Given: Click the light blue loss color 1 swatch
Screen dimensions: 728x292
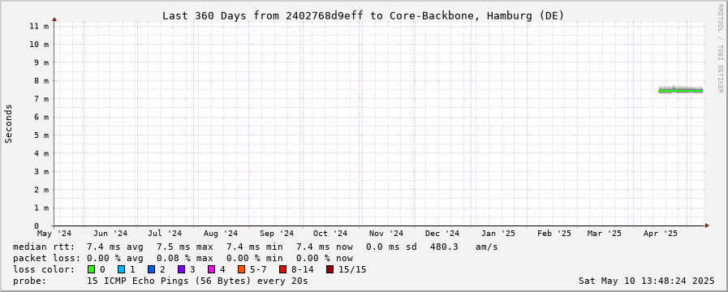Looking at the screenshot, I should [121, 269].
